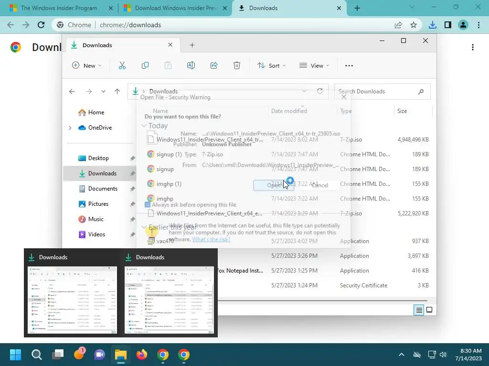This screenshot has height=366, width=489.
Task: Click the Copy icon in Explorer toolbar
Action: 145,66
